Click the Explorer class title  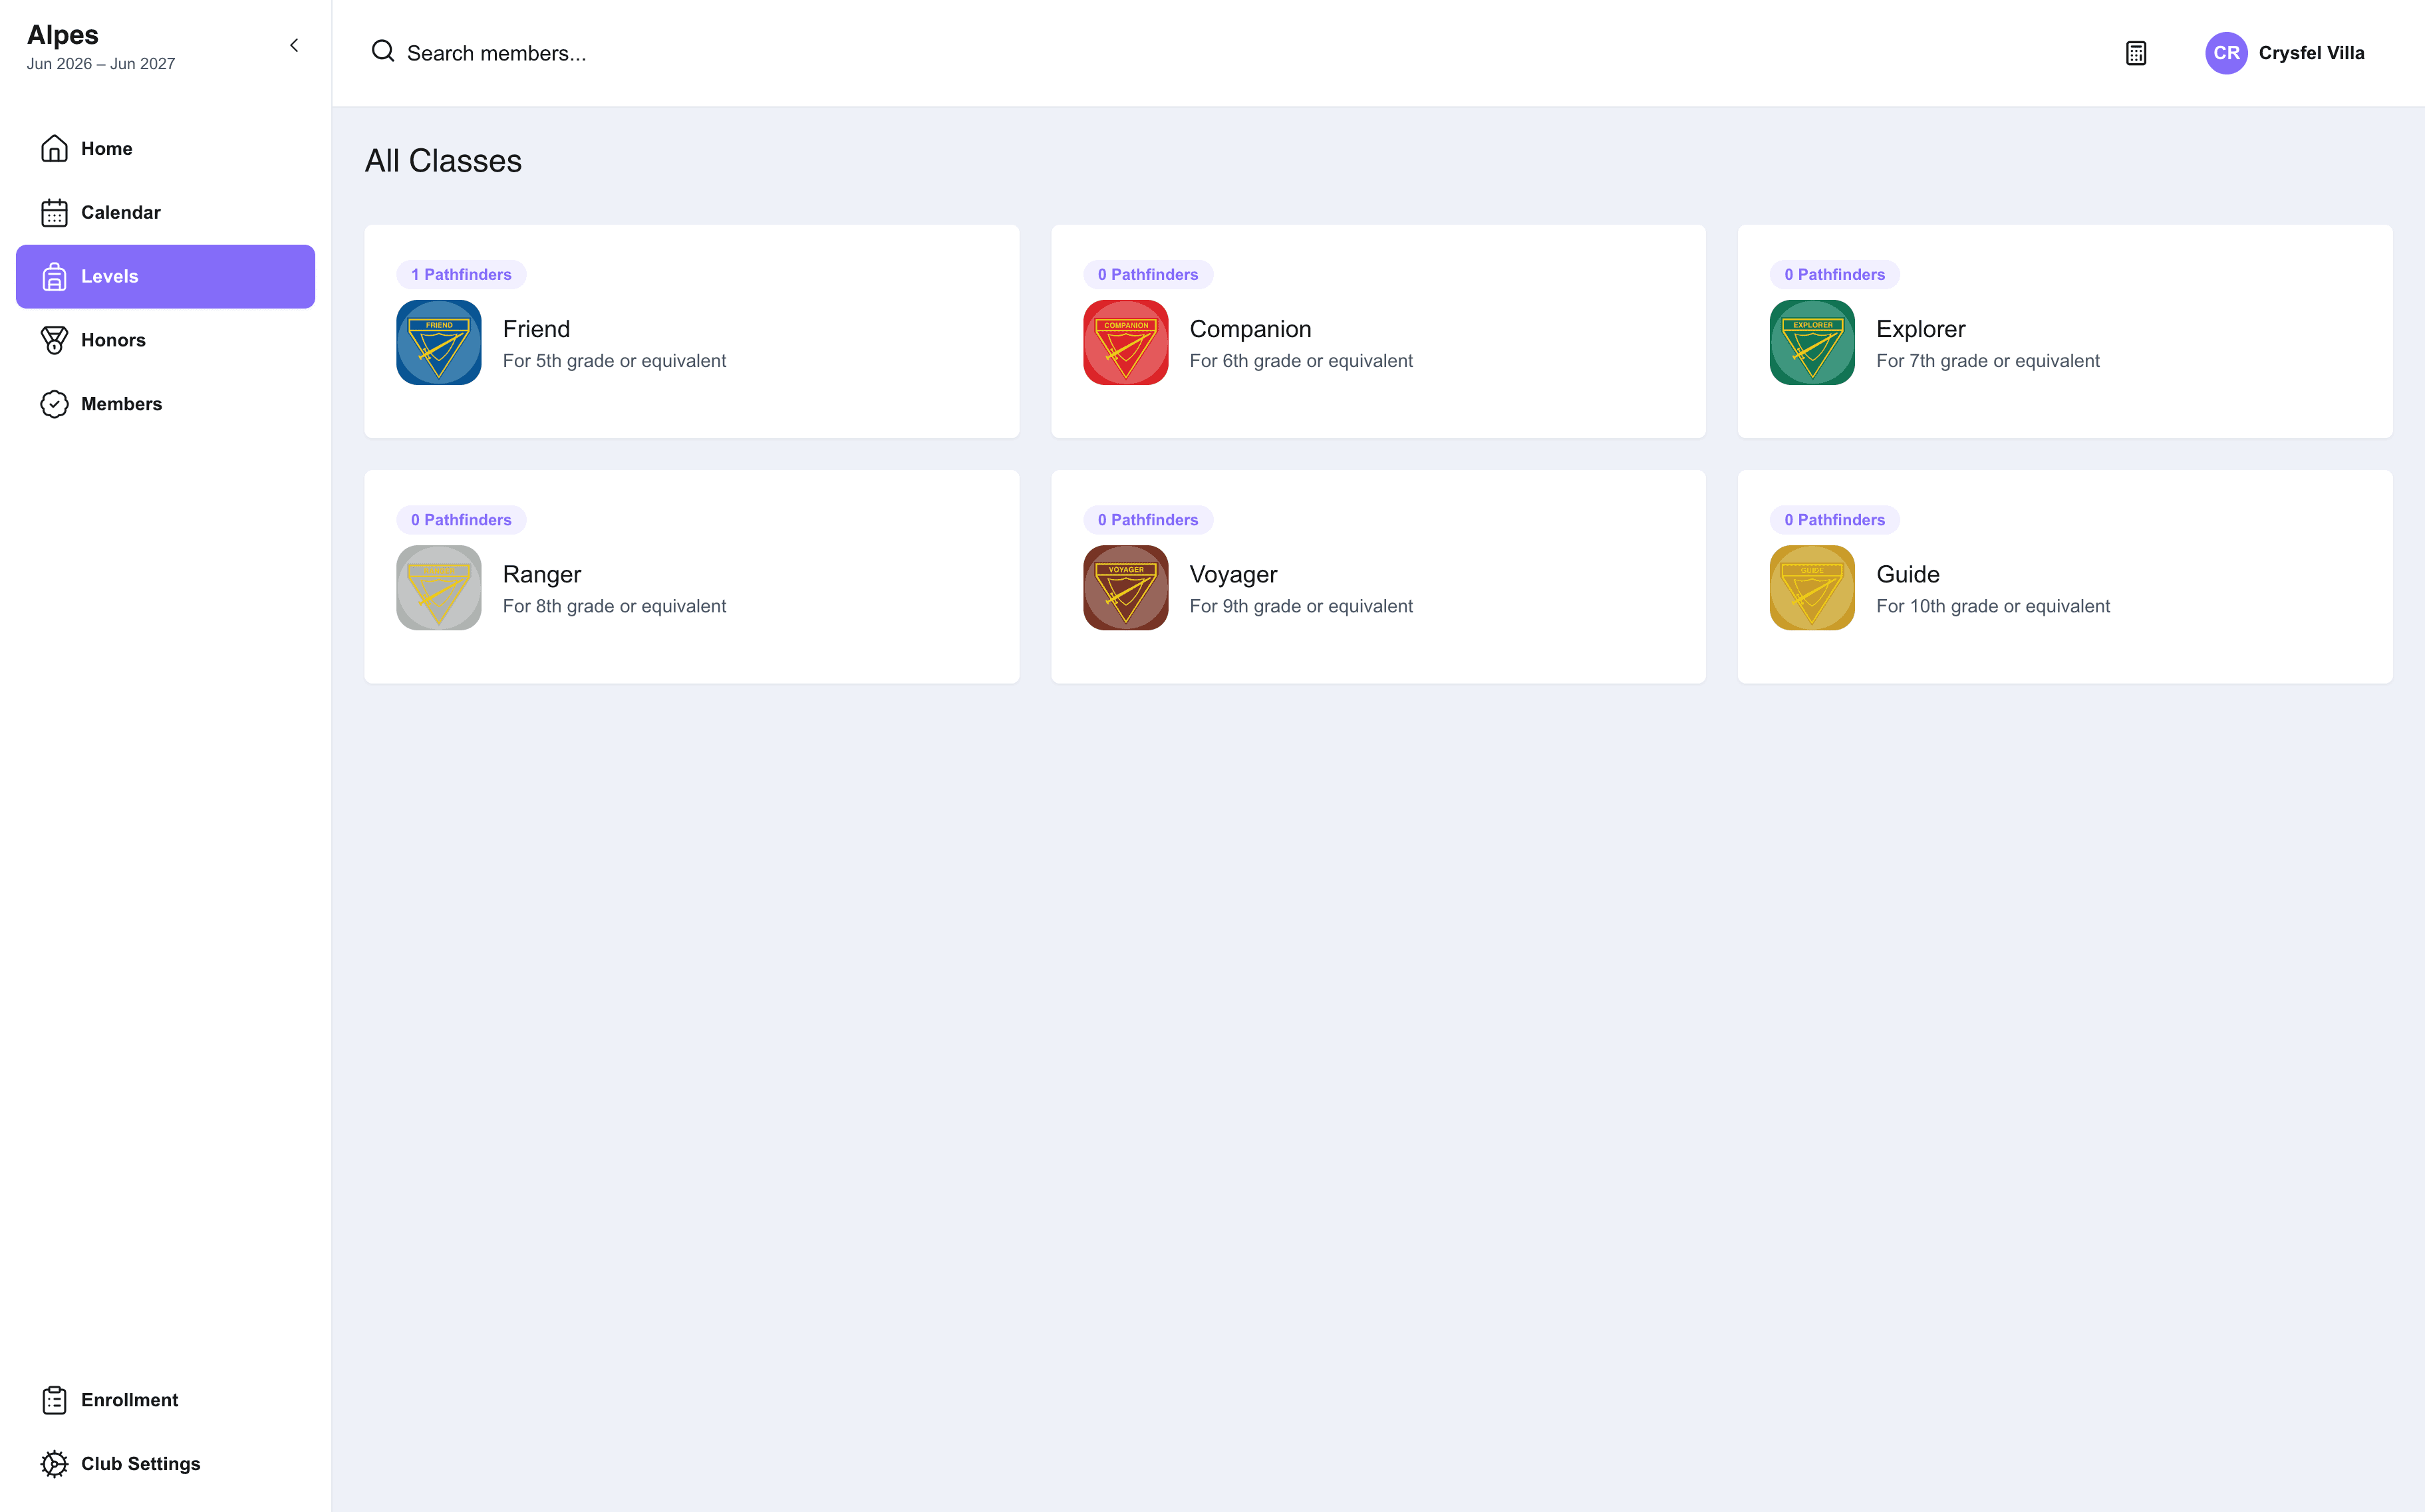(x=1920, y=329)
